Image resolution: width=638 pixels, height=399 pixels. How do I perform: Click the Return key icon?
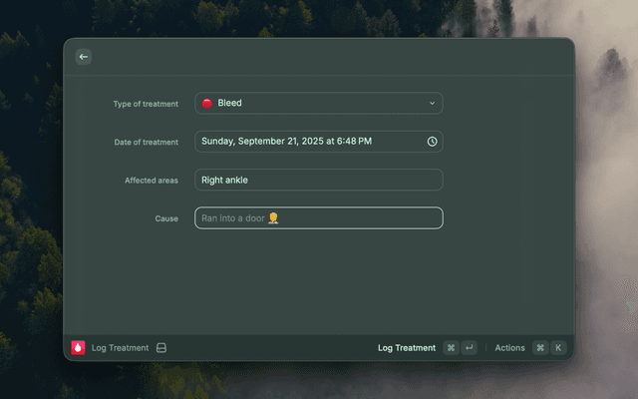point(470,348)
